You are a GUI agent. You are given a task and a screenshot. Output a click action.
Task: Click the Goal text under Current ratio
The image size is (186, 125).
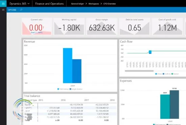(x=37, y=32)
